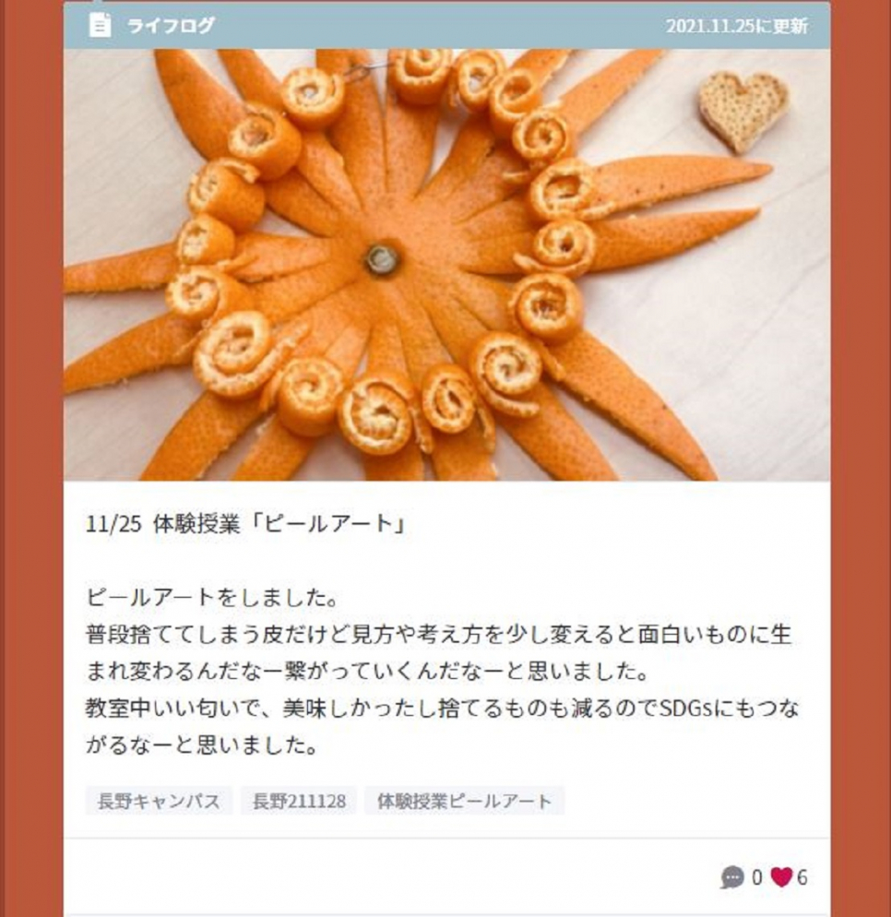Open the ライフログ header title
This screenshot has width=891, height=917.
171,26
